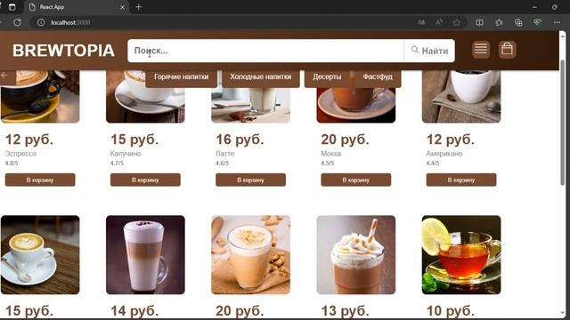Viewport: 570px width, 320px height.
Task: Open favorites list icon in toolbar
Action: [x=499, y=22]
